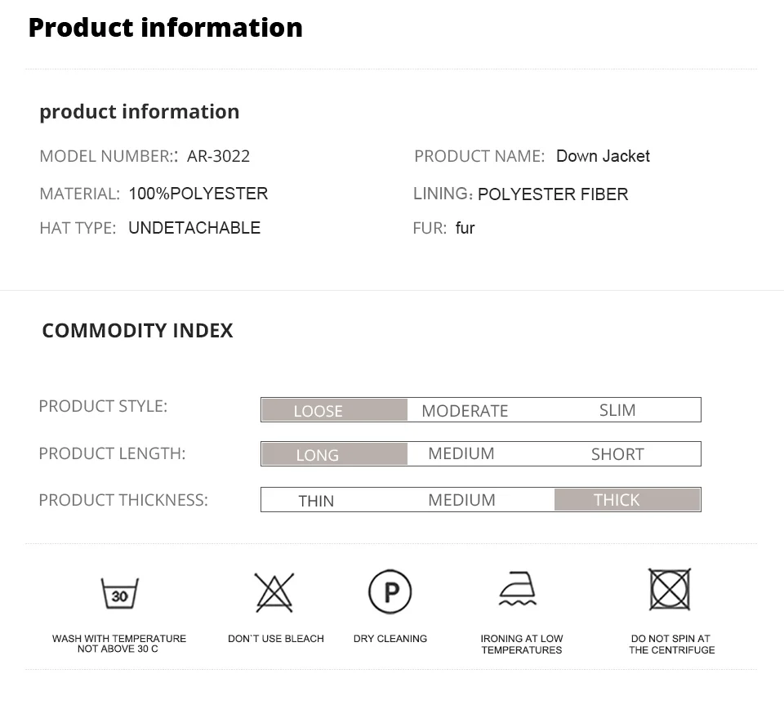
Task: Choose SHORT product length option
Action: (x=617, y=454)
